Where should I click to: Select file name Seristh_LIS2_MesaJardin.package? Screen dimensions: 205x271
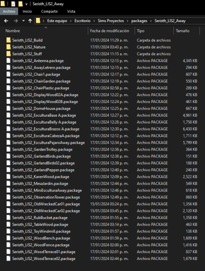(x=40, y=184)
